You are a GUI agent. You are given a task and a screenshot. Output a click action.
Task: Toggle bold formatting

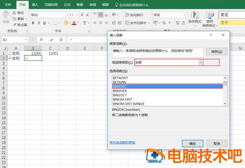point(33,23)
